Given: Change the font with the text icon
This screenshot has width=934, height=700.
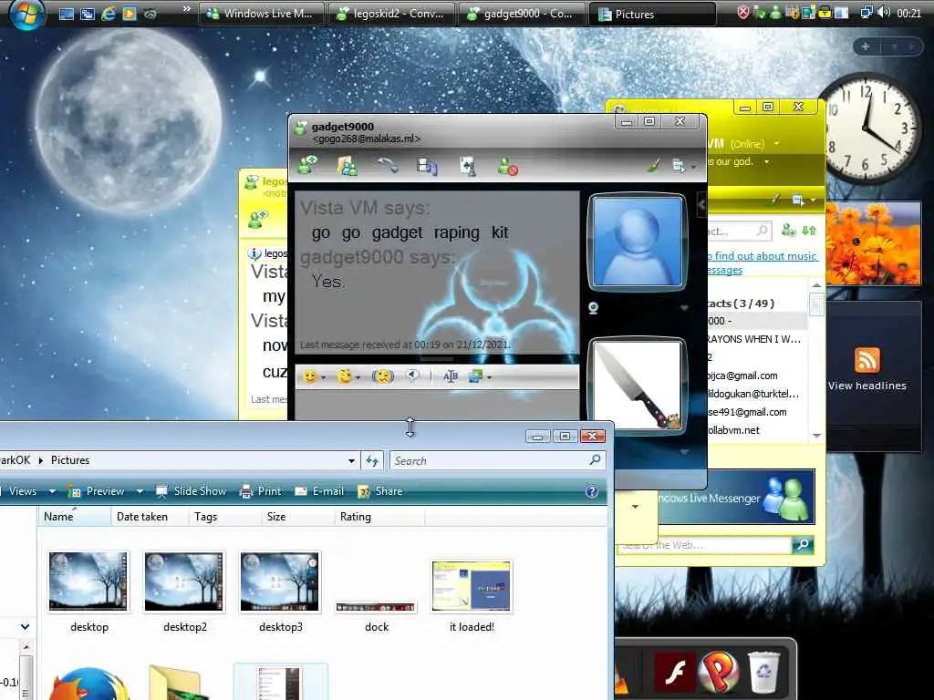Looking at the screenshot, I should (451, 376).
